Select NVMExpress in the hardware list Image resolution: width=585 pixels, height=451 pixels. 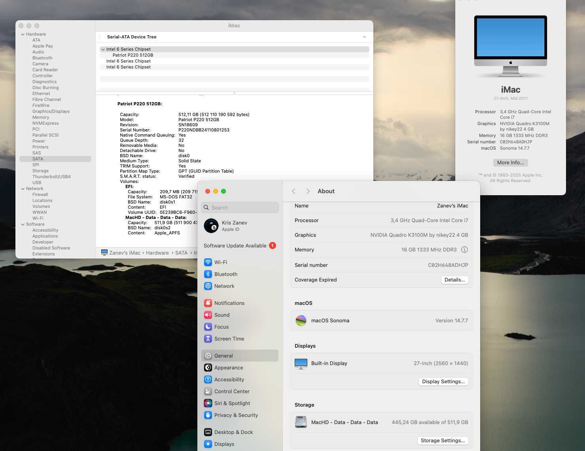[x=45, y=123]
